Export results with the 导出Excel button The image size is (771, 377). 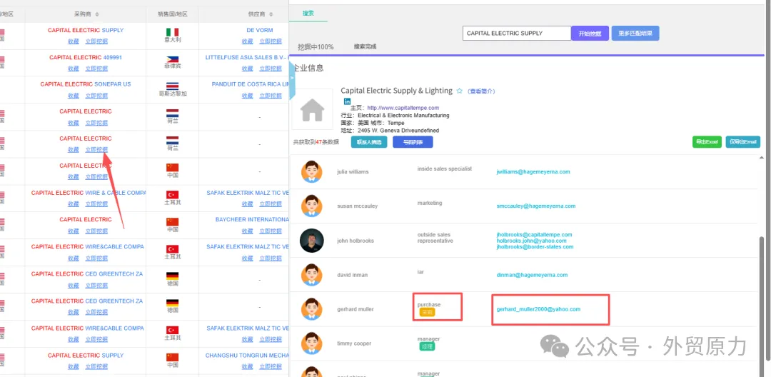(x=707, y=142)
